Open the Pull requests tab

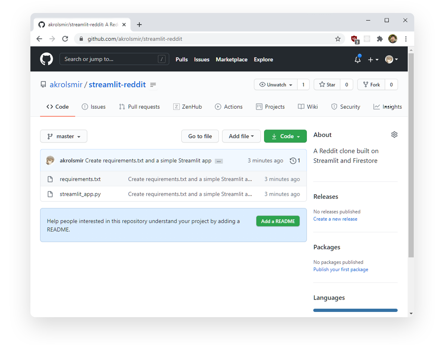139,107
